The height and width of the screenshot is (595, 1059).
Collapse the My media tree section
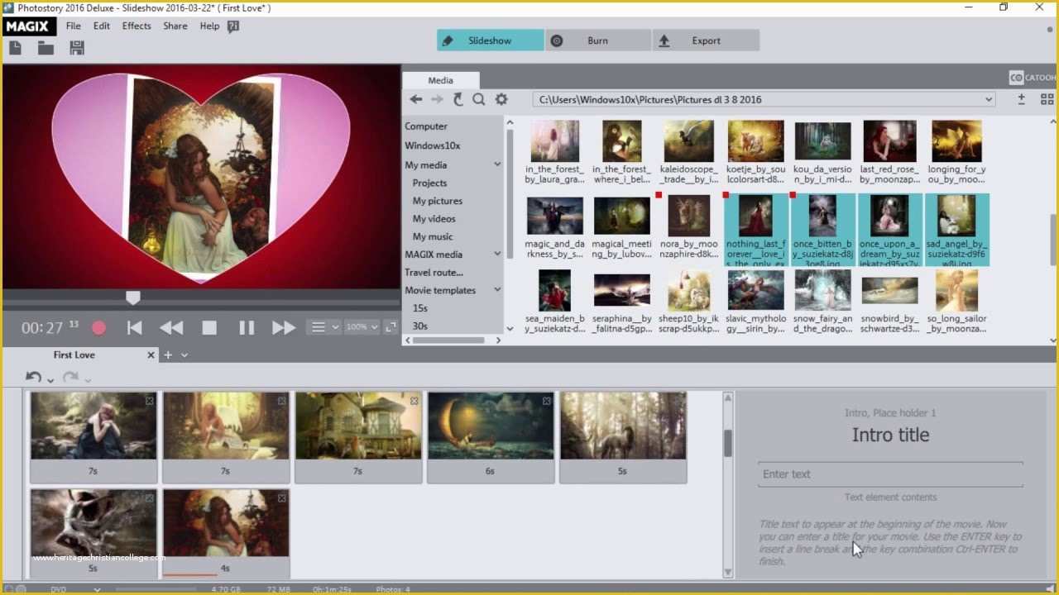coord(497,164)
